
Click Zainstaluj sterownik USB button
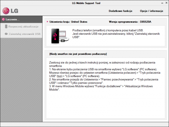(21, 34)
